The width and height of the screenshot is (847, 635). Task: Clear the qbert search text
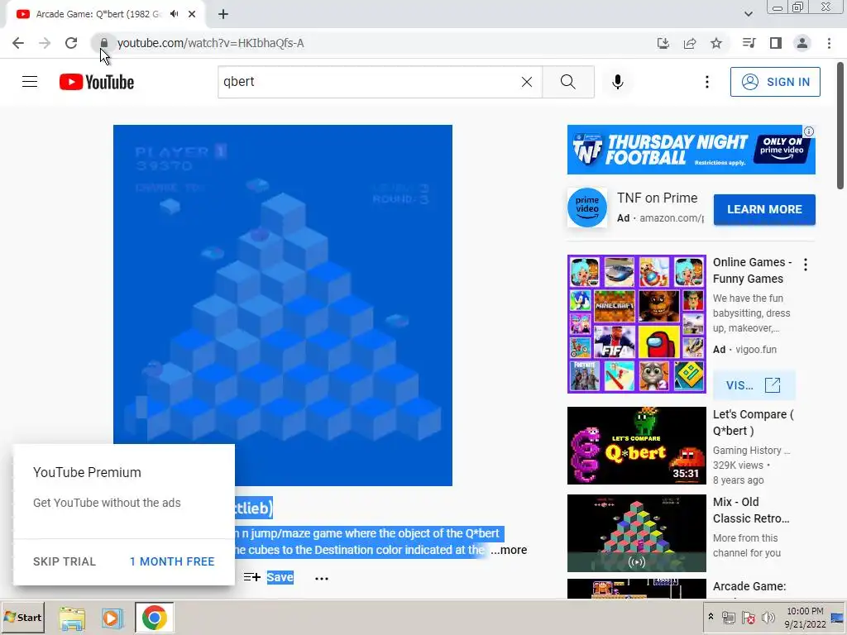coord(527,82)
